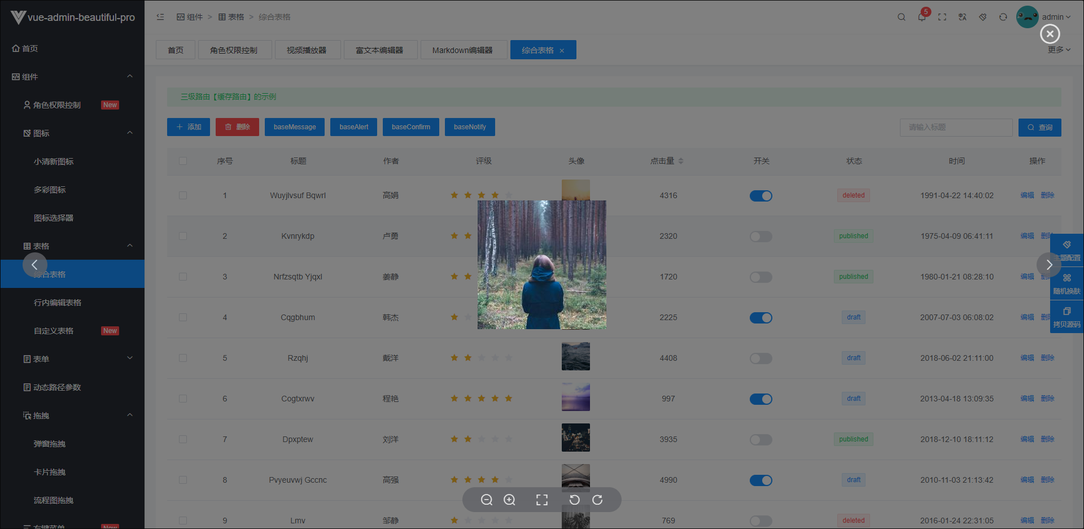Switch to the Markdown编辑器 tab
The image size is (1084, 529).
point(462,50)
